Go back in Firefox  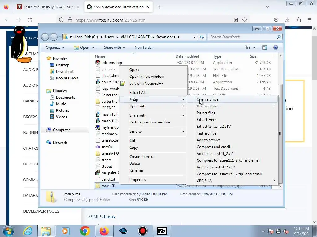coord(7,20)
